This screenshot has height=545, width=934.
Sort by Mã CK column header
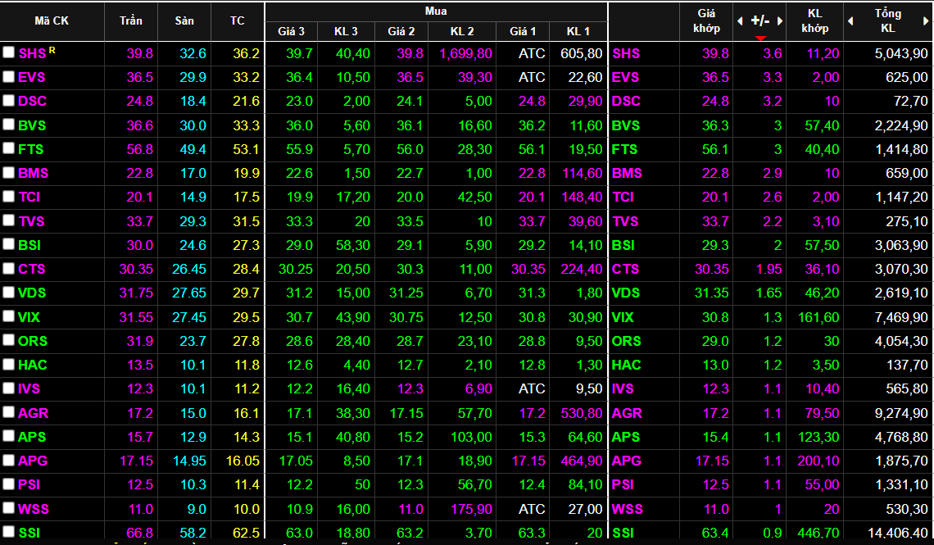click(52, 20)
